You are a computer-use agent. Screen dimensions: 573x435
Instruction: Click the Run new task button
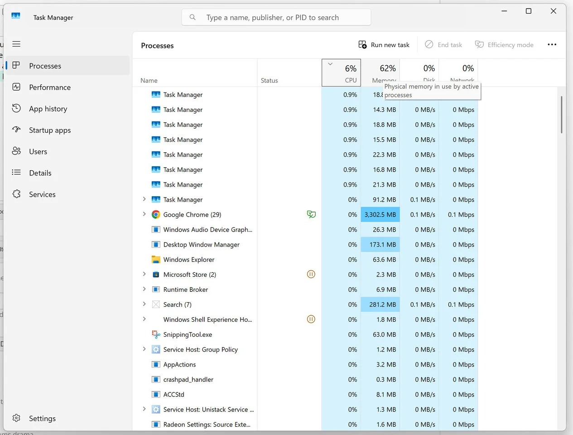[x=384, y=44]
